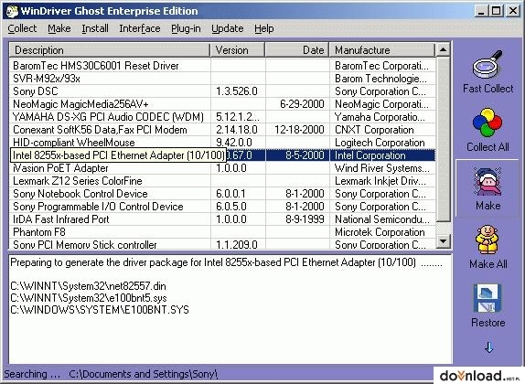Select Sony PCI Memory Stick controller row
This screenshot has height=384, width=525.
click(x=222, y=244)
